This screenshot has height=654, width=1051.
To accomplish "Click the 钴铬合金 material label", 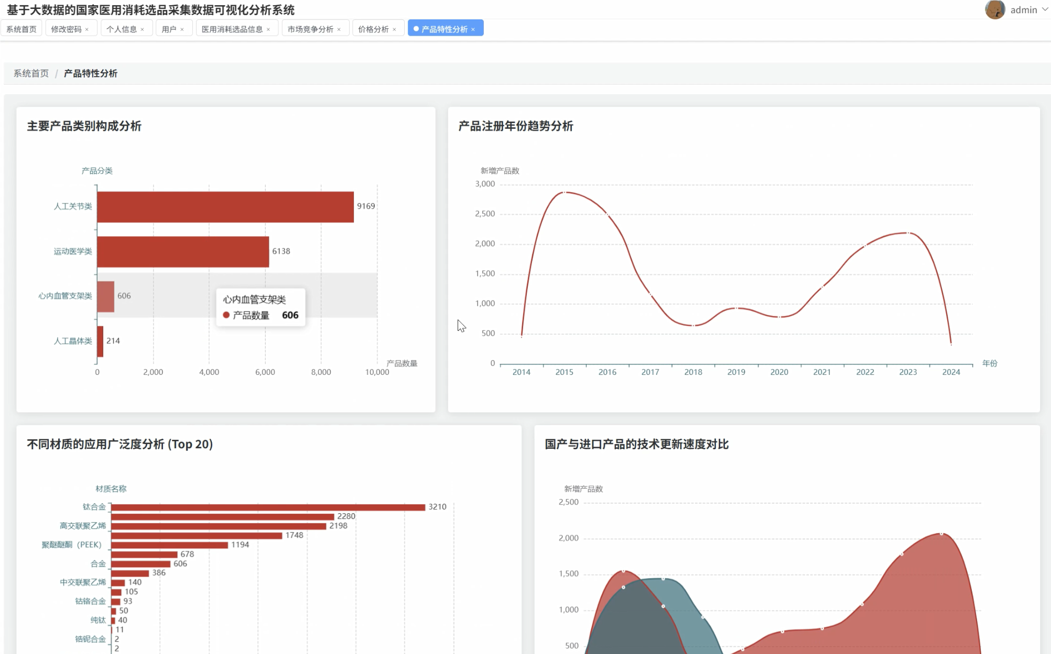I will coord(91,601).
